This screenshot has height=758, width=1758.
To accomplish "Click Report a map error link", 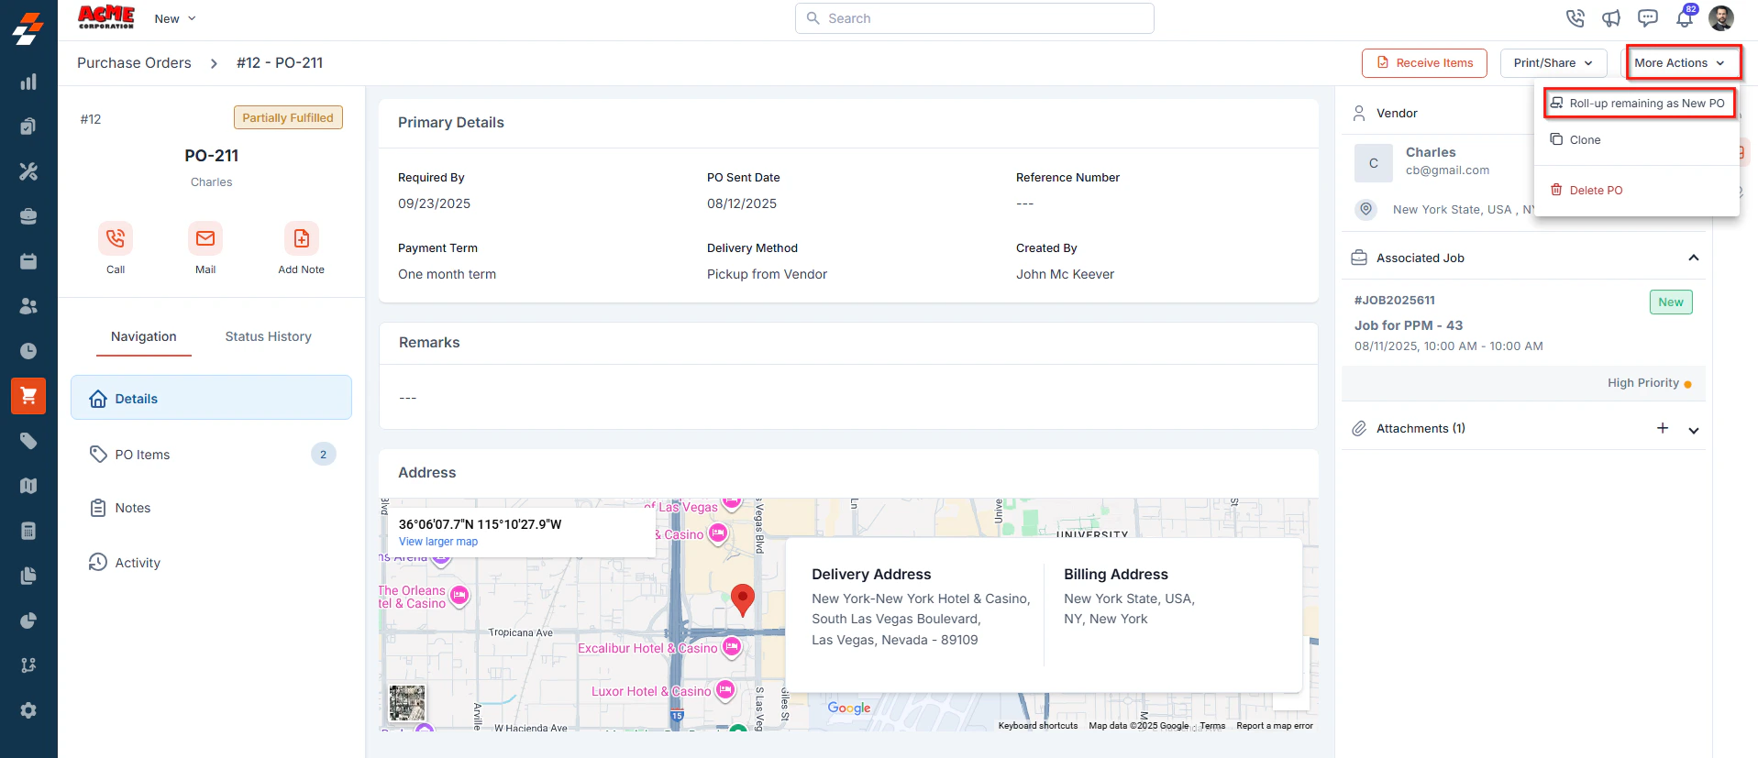I will tap(1275, 726).
